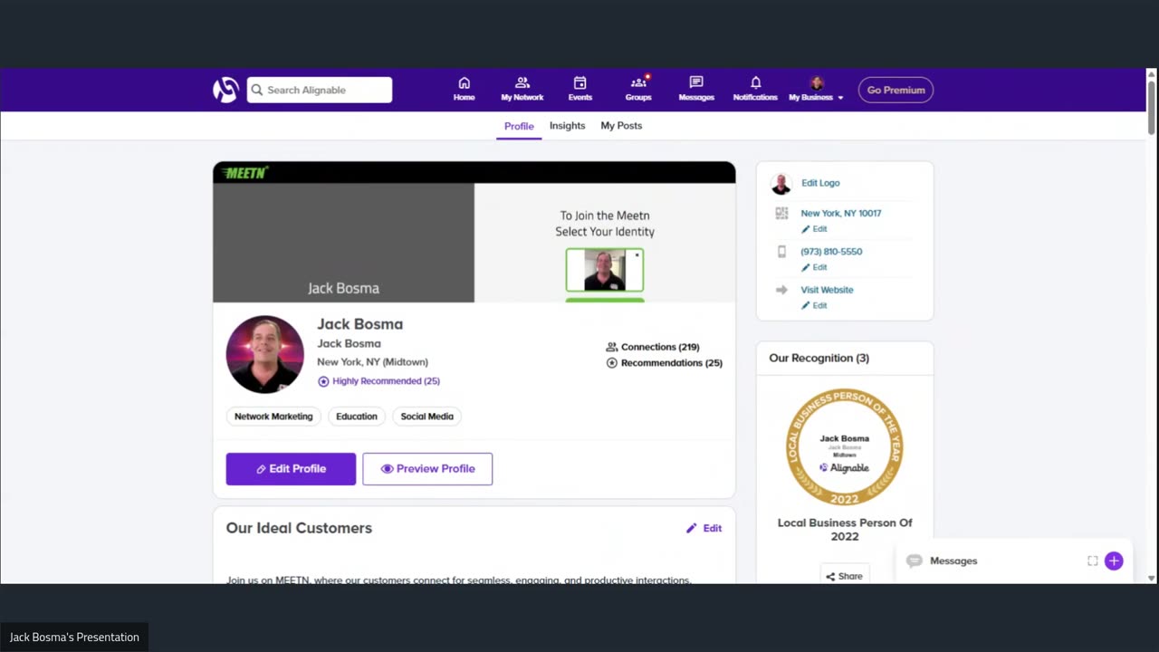Click the Go Premium button
This screenshot has height=652, width=1159.
tap(896, 90)
